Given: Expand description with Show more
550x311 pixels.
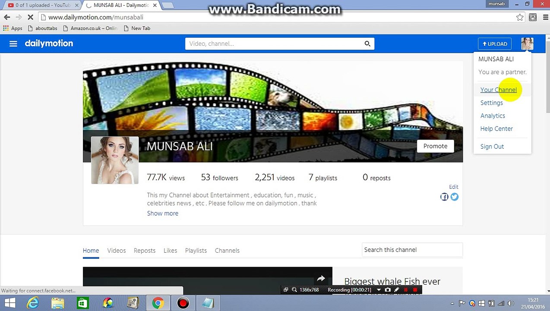Looking at the screenshot, I should (x=162, y=213).
